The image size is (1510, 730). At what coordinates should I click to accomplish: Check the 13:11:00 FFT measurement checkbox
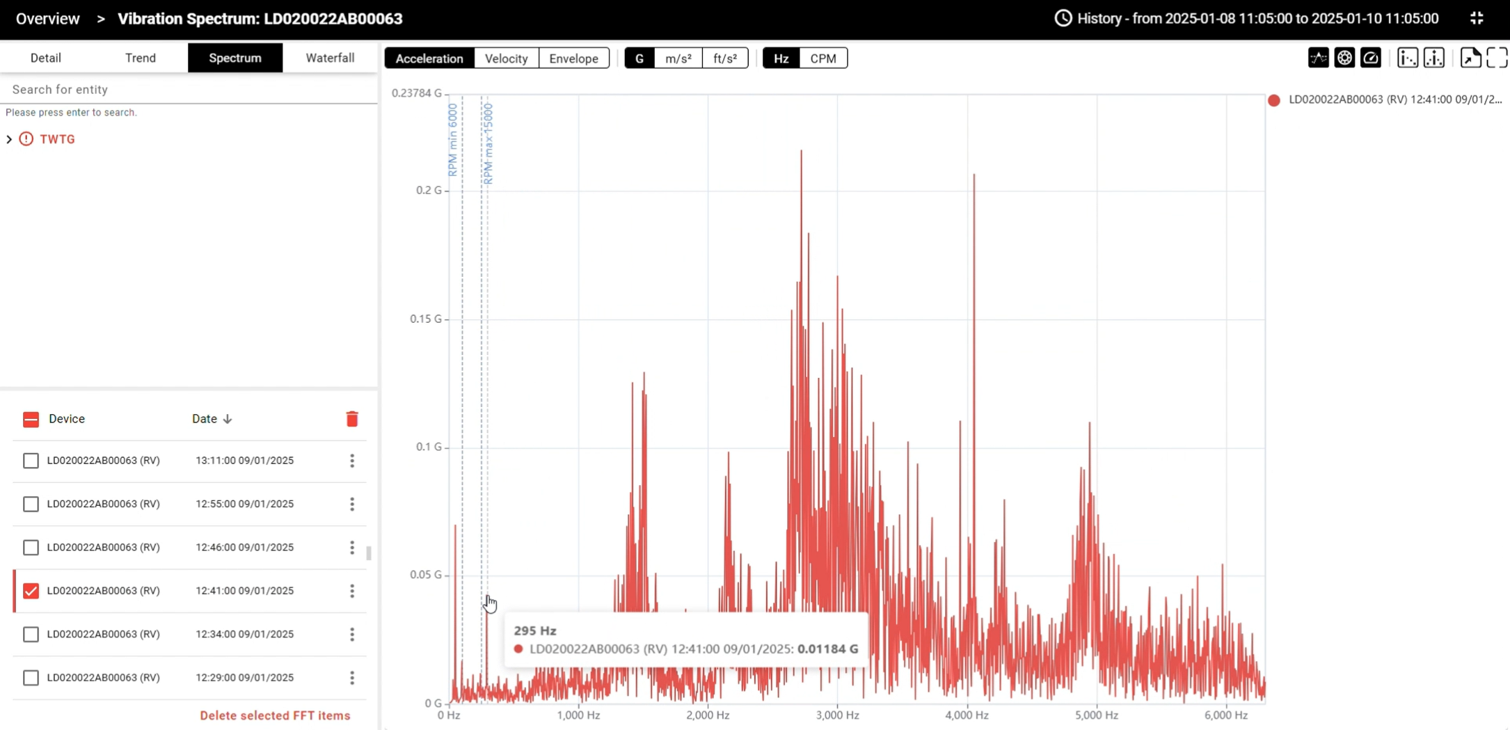tap(31, 461)
